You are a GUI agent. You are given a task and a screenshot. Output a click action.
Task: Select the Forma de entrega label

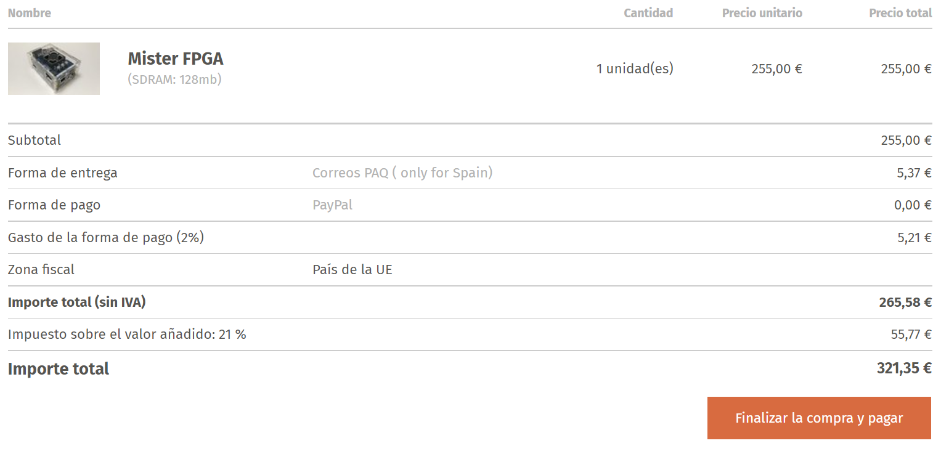(x=62, y=173)
